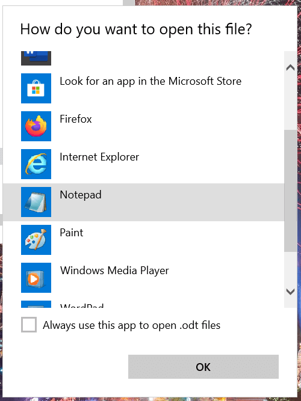This screenshot has height=401, width=301.
Task: Click the scrollbar track above the thumb
Action: [x=291, y=102]
